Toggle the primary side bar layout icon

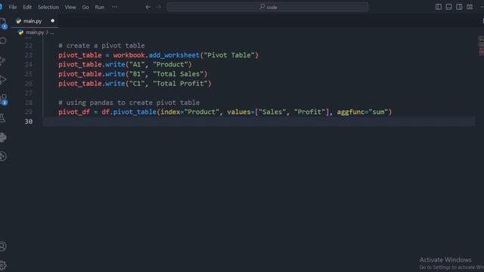point(439,7)
